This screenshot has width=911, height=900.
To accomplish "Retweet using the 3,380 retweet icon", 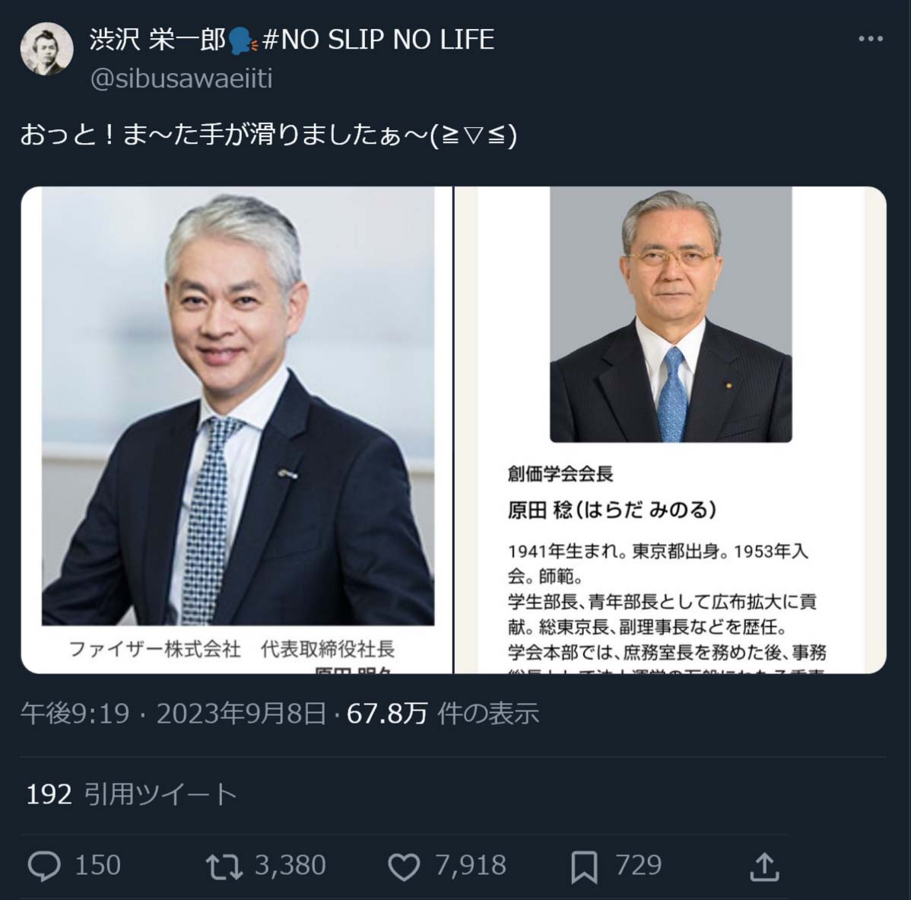I will [224, 867].
